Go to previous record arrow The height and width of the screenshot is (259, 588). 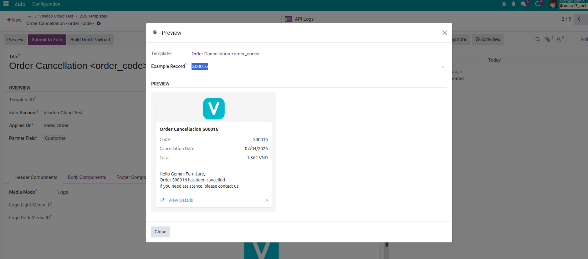click(579, 19)
